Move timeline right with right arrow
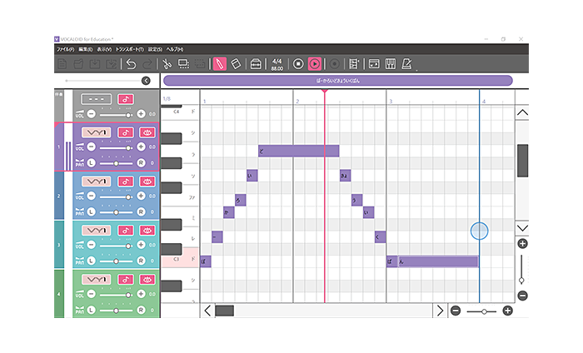583x353 pixels. click(x=440, y=311)
